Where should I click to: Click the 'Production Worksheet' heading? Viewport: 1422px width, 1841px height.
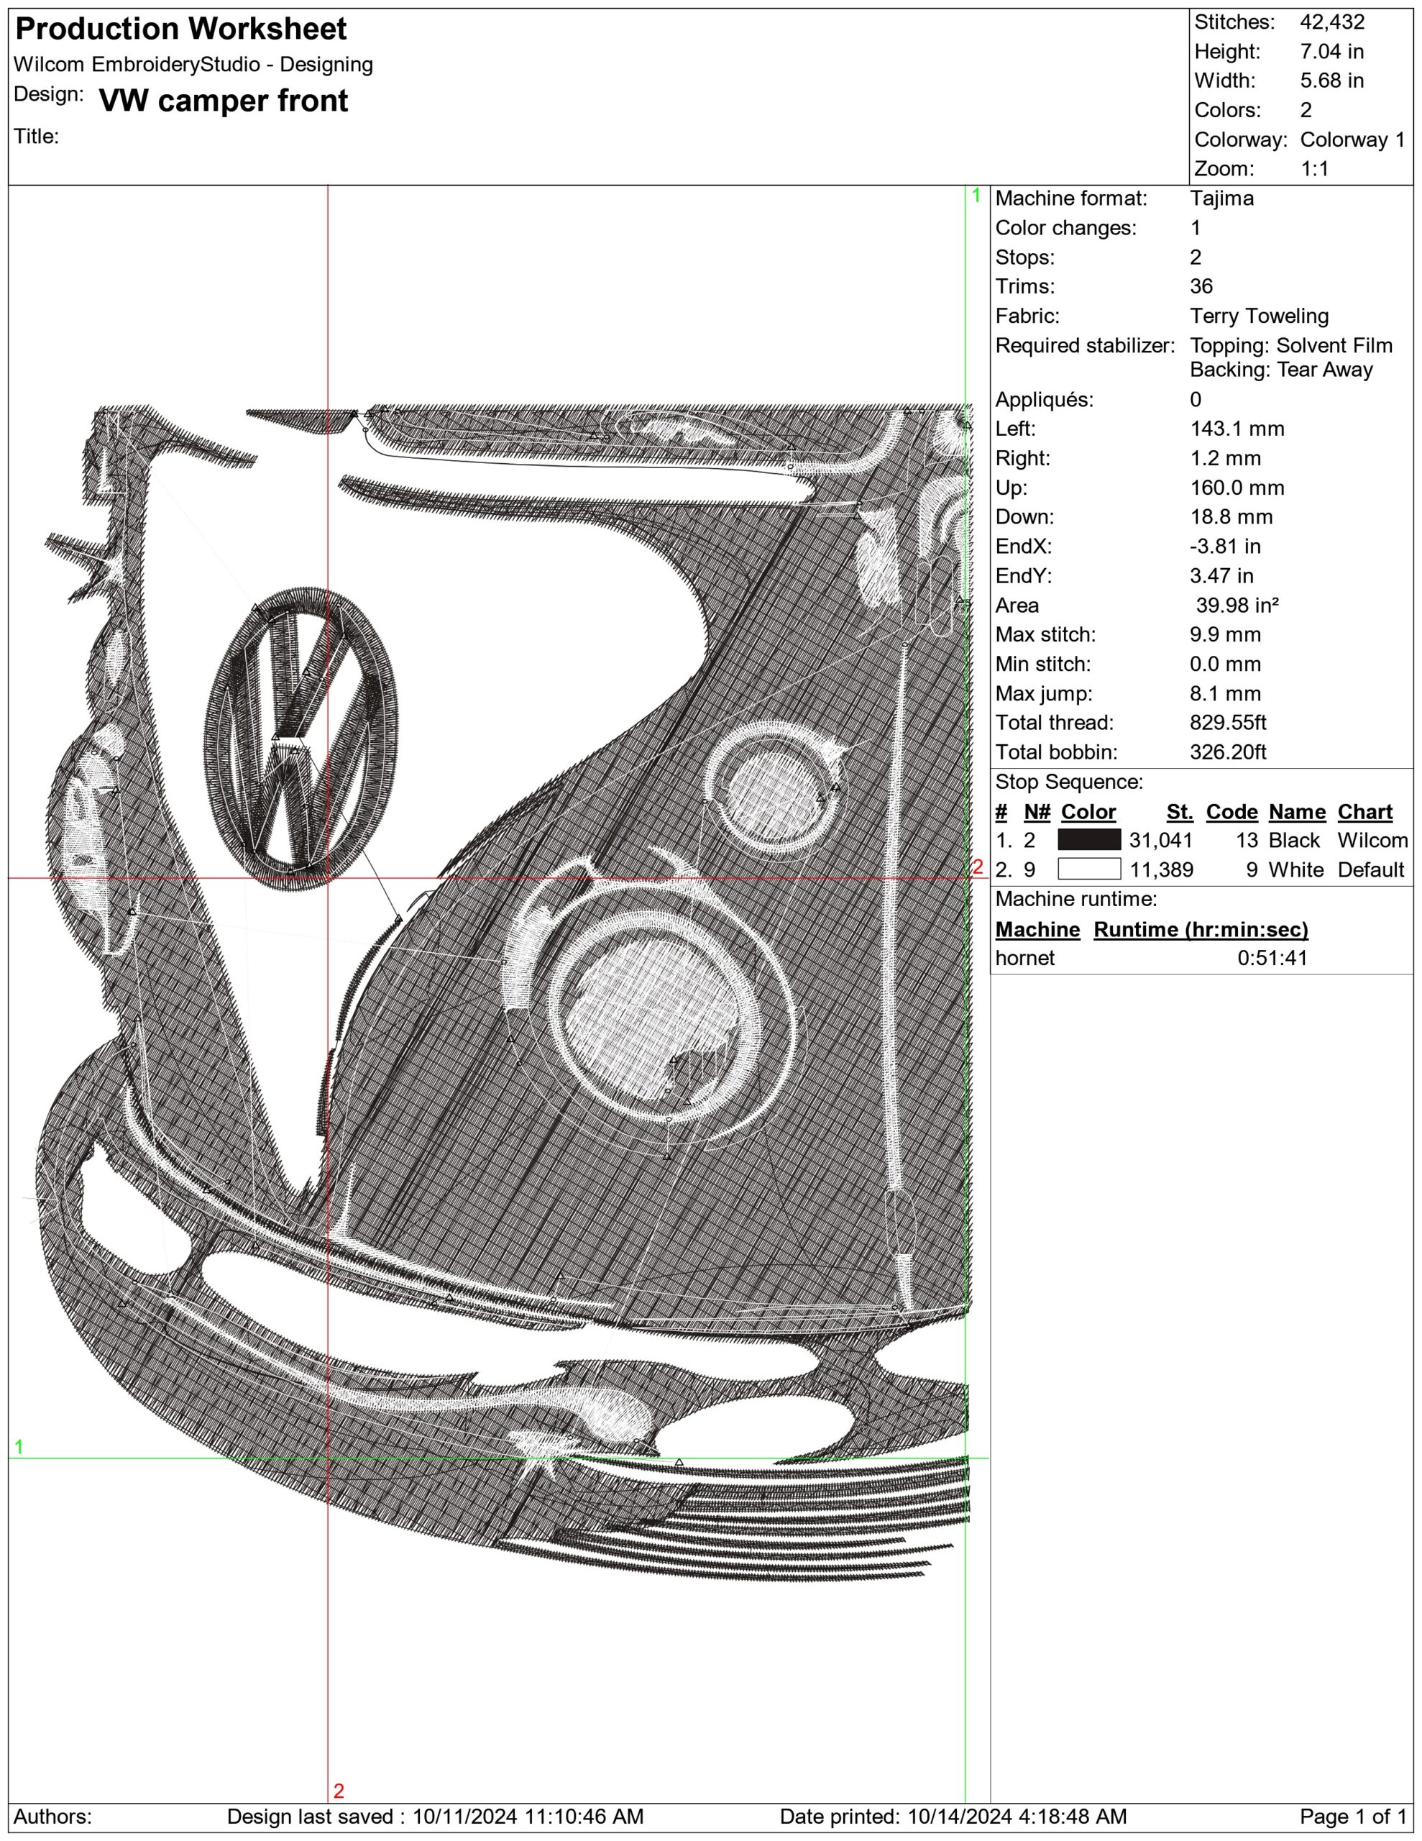(180, 29)
